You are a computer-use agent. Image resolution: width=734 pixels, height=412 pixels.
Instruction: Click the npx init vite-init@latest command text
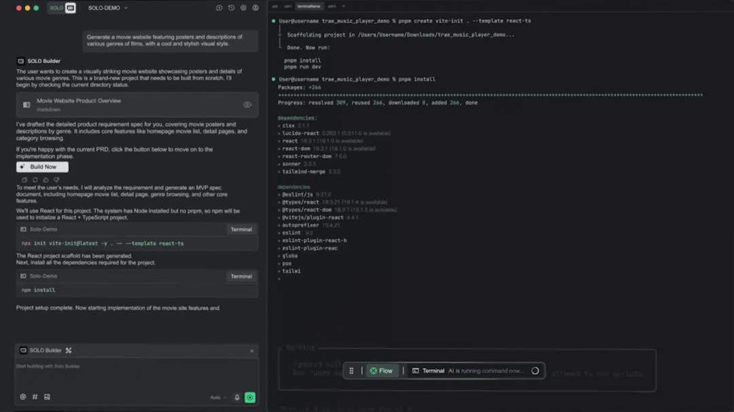[x=103, y=244]
